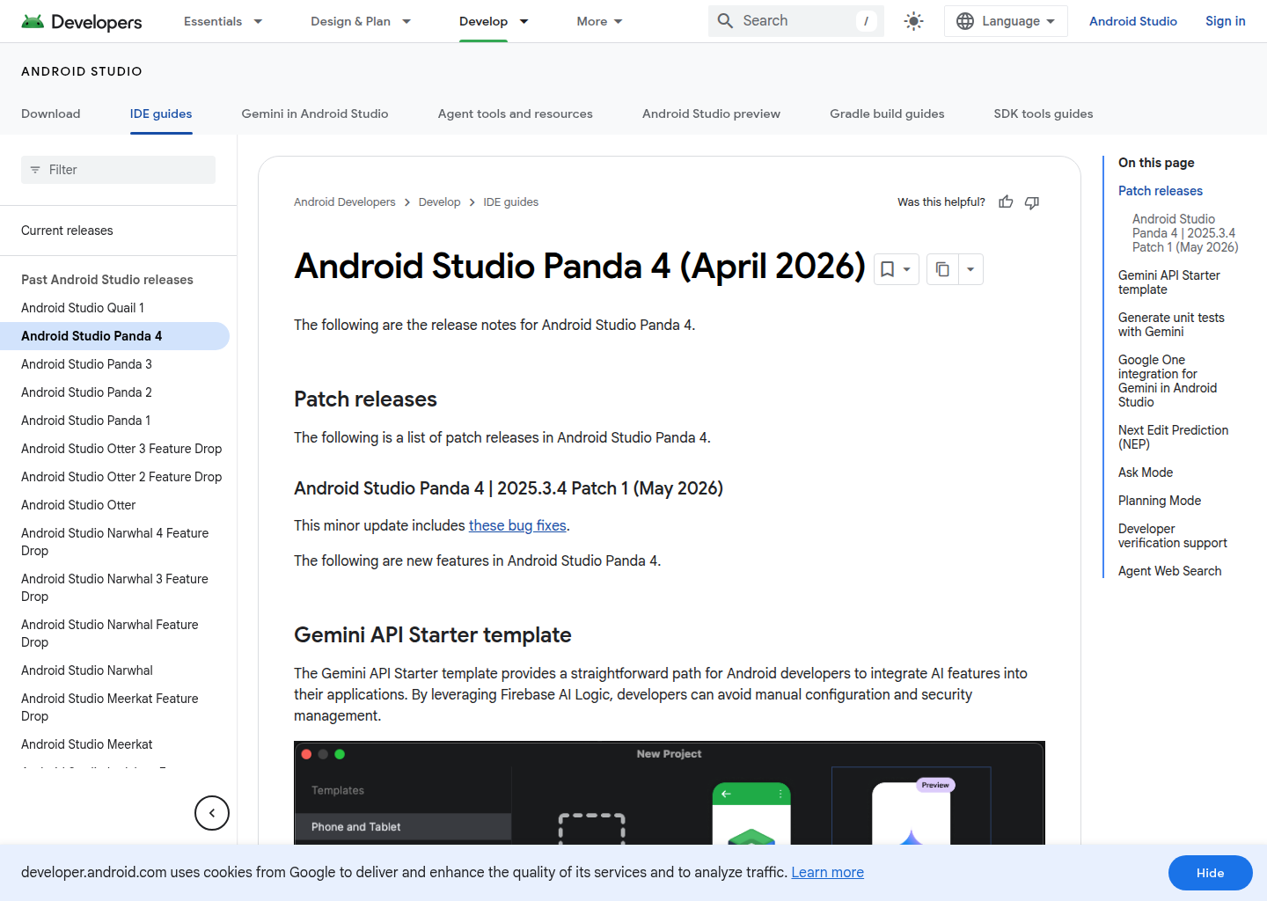The height and width of the screenshot is (901, 1267).
Task: Open the Language selector
Action: (1006, 21)
